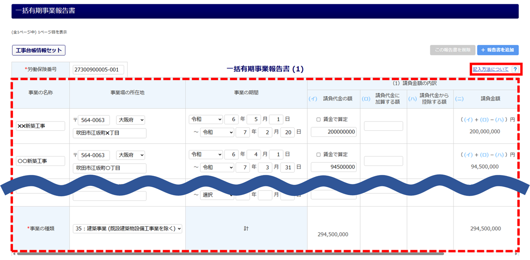Click the greyed この報告書を削除 button
This screenshot has height=260, width=530.
(x=452, y=50)
